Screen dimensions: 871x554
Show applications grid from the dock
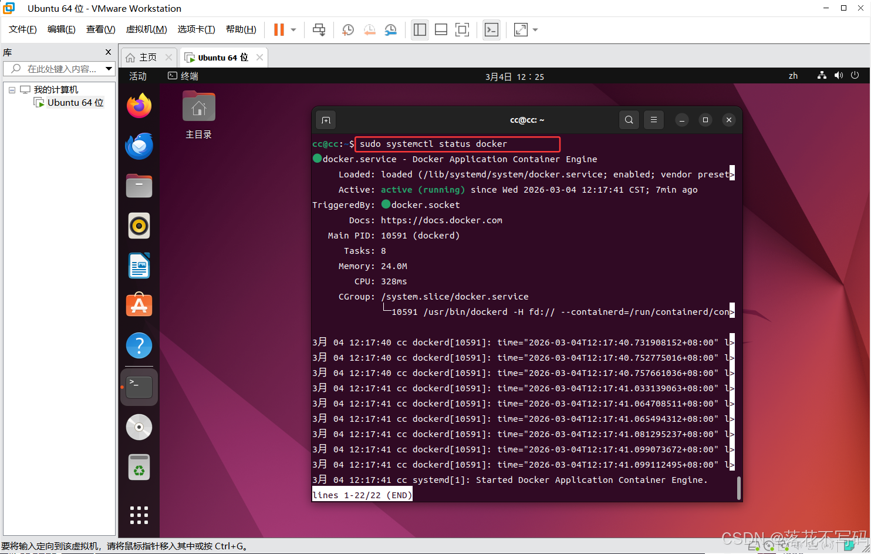point(139,515)
